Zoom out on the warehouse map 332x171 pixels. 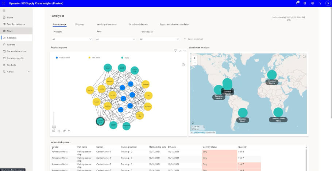[194, 63]
